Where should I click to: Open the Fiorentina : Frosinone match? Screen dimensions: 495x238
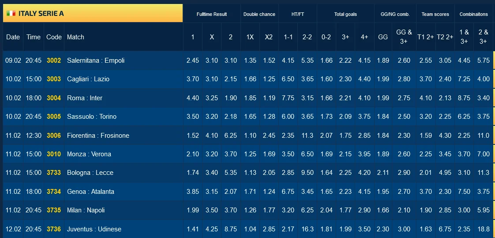point(98,136)
